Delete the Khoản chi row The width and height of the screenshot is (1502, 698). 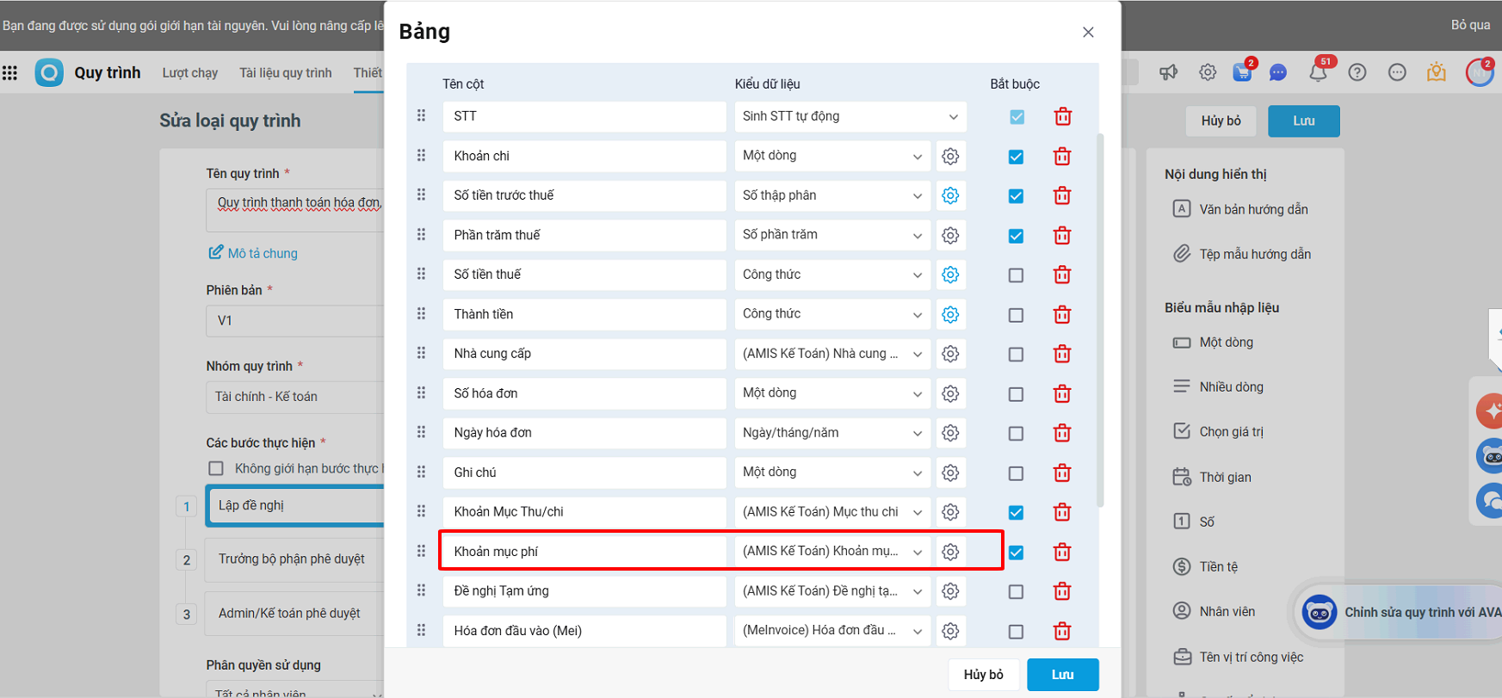point(1062,157)
